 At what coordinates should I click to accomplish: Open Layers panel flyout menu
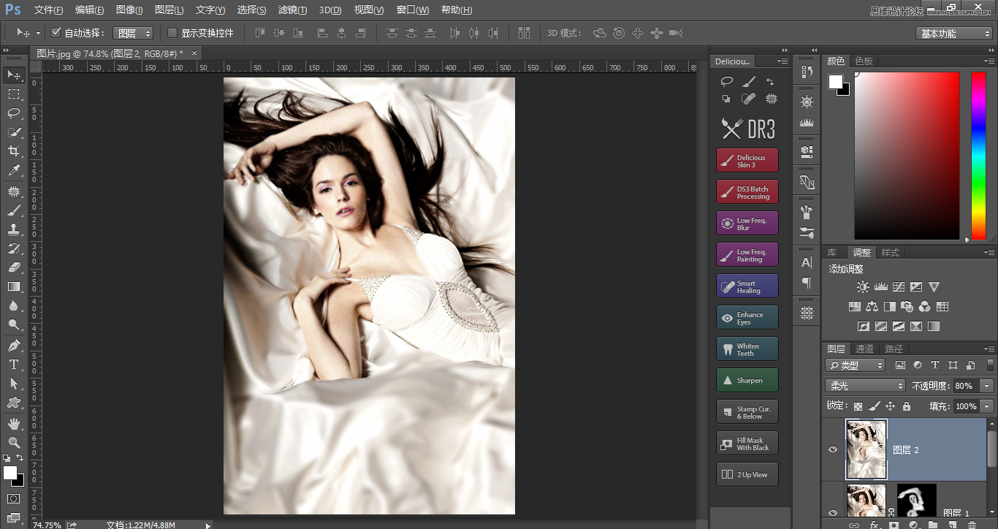coord(989,349)
